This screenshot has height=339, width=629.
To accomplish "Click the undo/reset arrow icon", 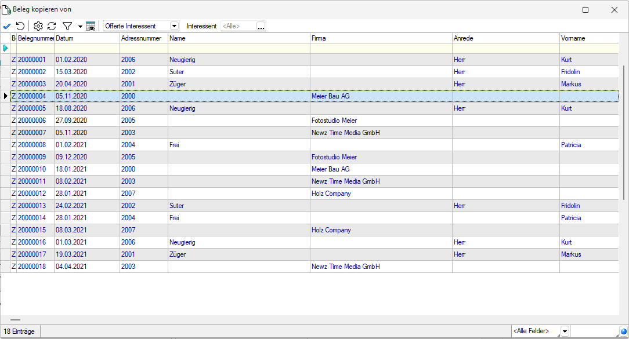I will tap(20, 26).
